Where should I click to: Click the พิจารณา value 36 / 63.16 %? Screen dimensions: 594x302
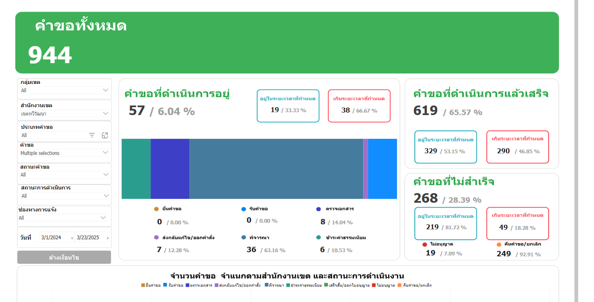point(266,250)
